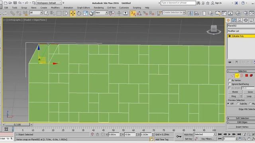Open the Rendered Frame Window

252,13
